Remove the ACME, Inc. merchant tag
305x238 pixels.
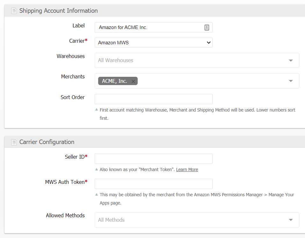[x=133, y=81]
